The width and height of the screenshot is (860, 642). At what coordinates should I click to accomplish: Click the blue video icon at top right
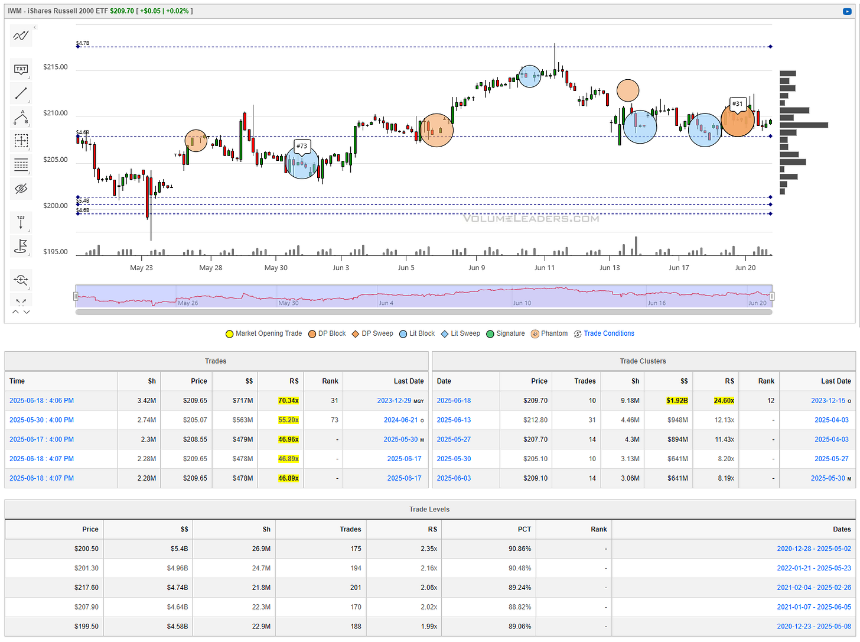pyautogui.click(x=846, y=11)
